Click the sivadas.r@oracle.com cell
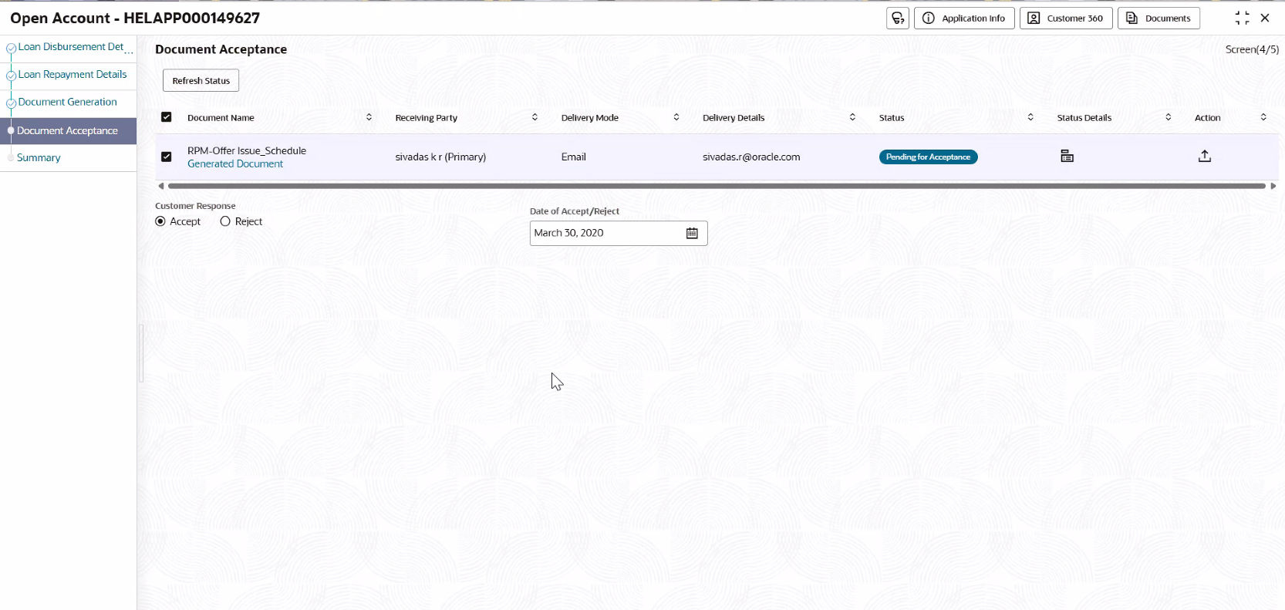Viewport: 1285px width, 610px height. click(x=751, y=157)
